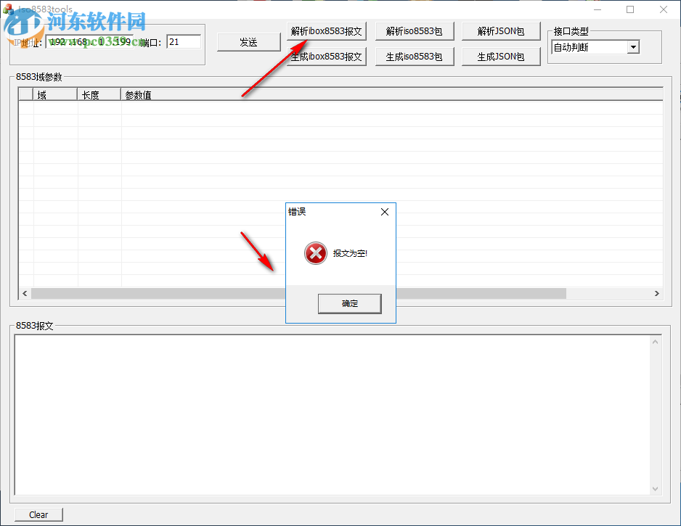681x526 pixels.
Task: Click the 解析iso8583包 button
Action: [415, 30]
